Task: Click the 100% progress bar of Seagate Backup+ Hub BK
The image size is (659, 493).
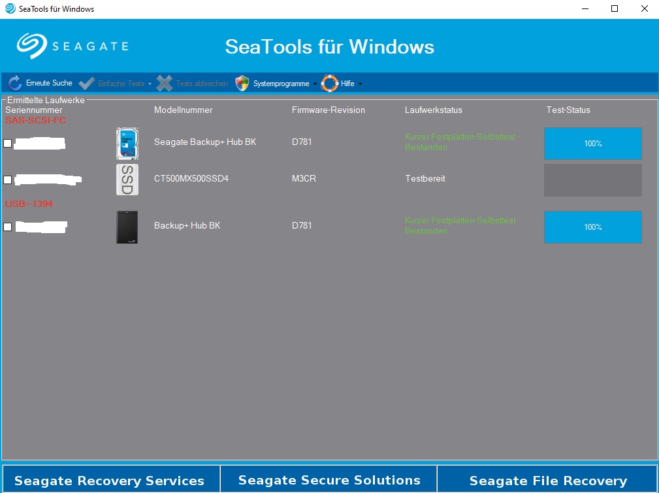Action: [592, 143]
